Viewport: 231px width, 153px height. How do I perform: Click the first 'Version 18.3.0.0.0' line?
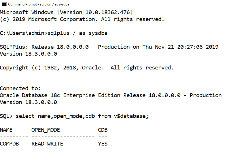(28, 54)
